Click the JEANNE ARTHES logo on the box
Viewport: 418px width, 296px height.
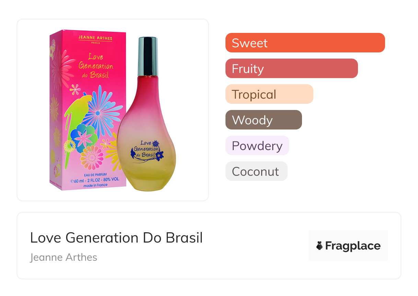point(95,39)
